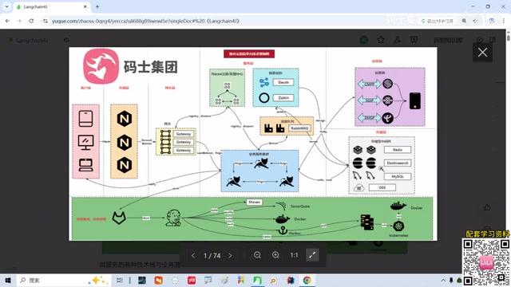Viewport: 511px width, 287px height.
Task: Open a new browser tab
Action: [97, 6]
